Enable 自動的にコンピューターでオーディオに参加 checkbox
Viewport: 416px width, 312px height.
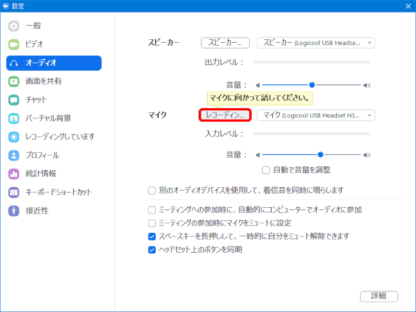152,210
